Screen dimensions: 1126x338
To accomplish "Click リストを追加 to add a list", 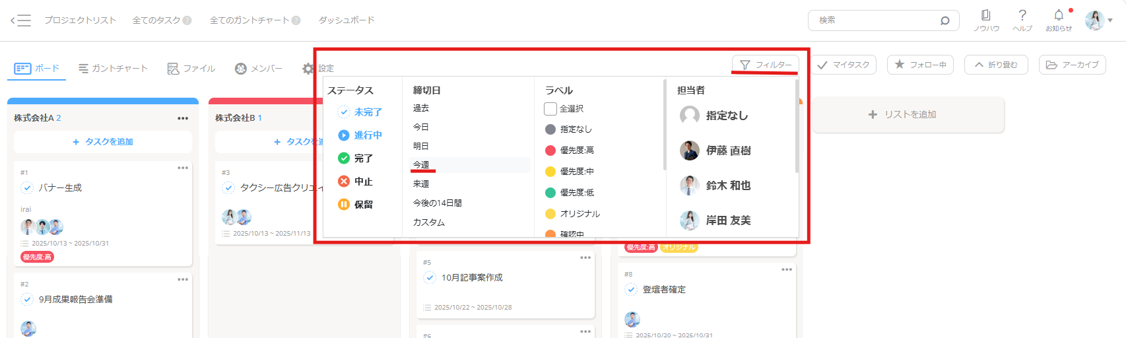I will pos(909,114).
